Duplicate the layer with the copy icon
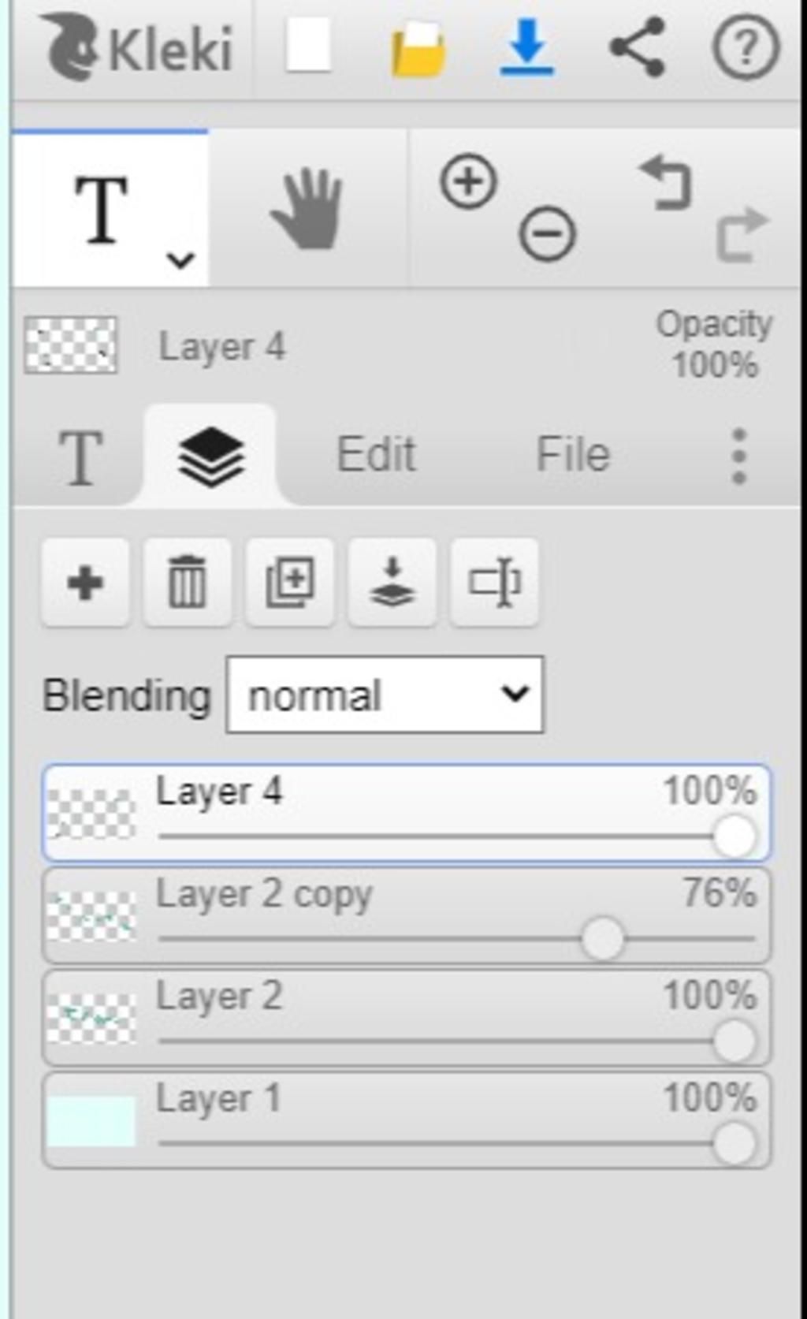This screenshot has height=1319, width=807. (x=289, y=583)
